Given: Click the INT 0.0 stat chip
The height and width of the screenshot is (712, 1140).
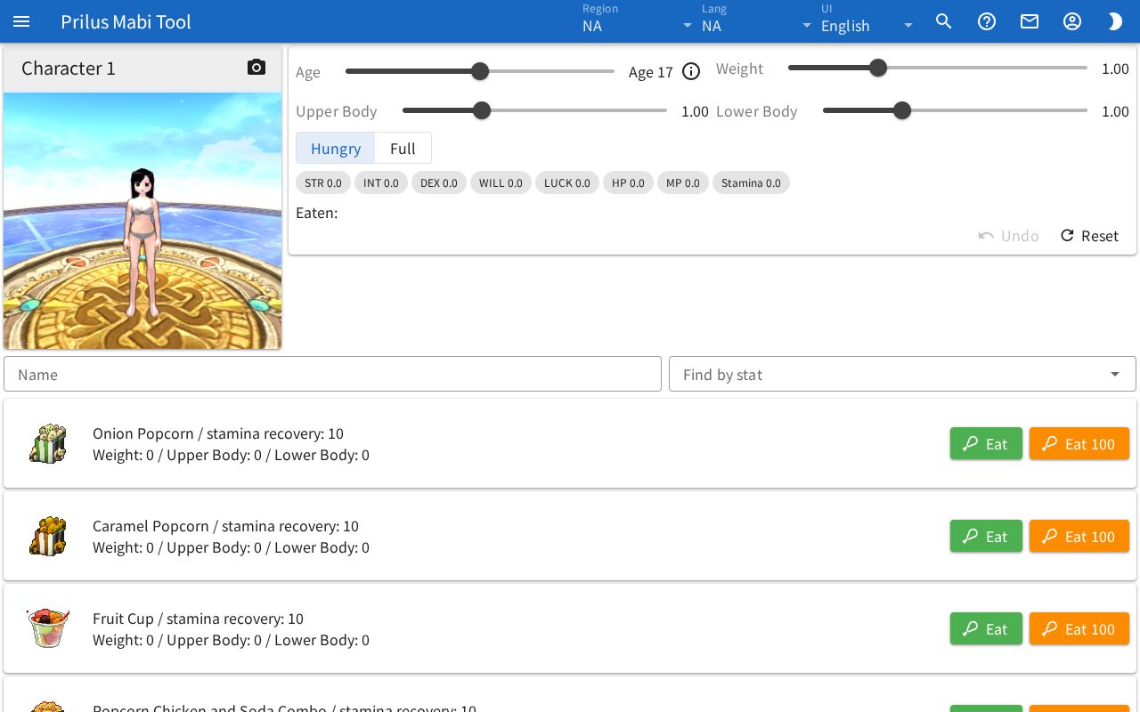Looking at the screenshot, I should pyautogui.click(x=381, y=182).
